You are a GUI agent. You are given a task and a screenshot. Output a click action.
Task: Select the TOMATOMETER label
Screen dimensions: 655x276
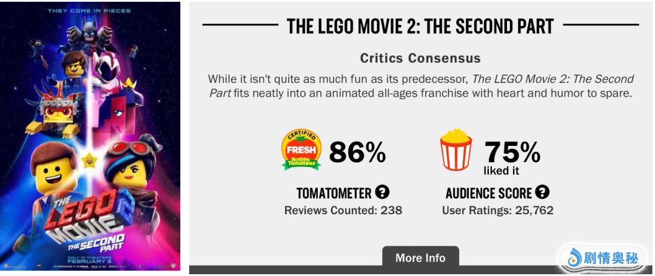pyautogui.click(x=334, y=193)
